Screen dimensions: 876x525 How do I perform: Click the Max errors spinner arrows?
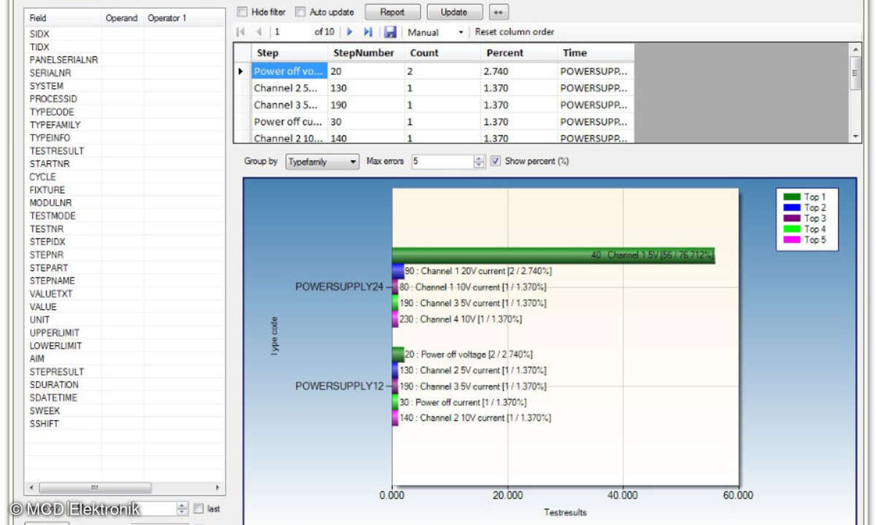[479, 162]
